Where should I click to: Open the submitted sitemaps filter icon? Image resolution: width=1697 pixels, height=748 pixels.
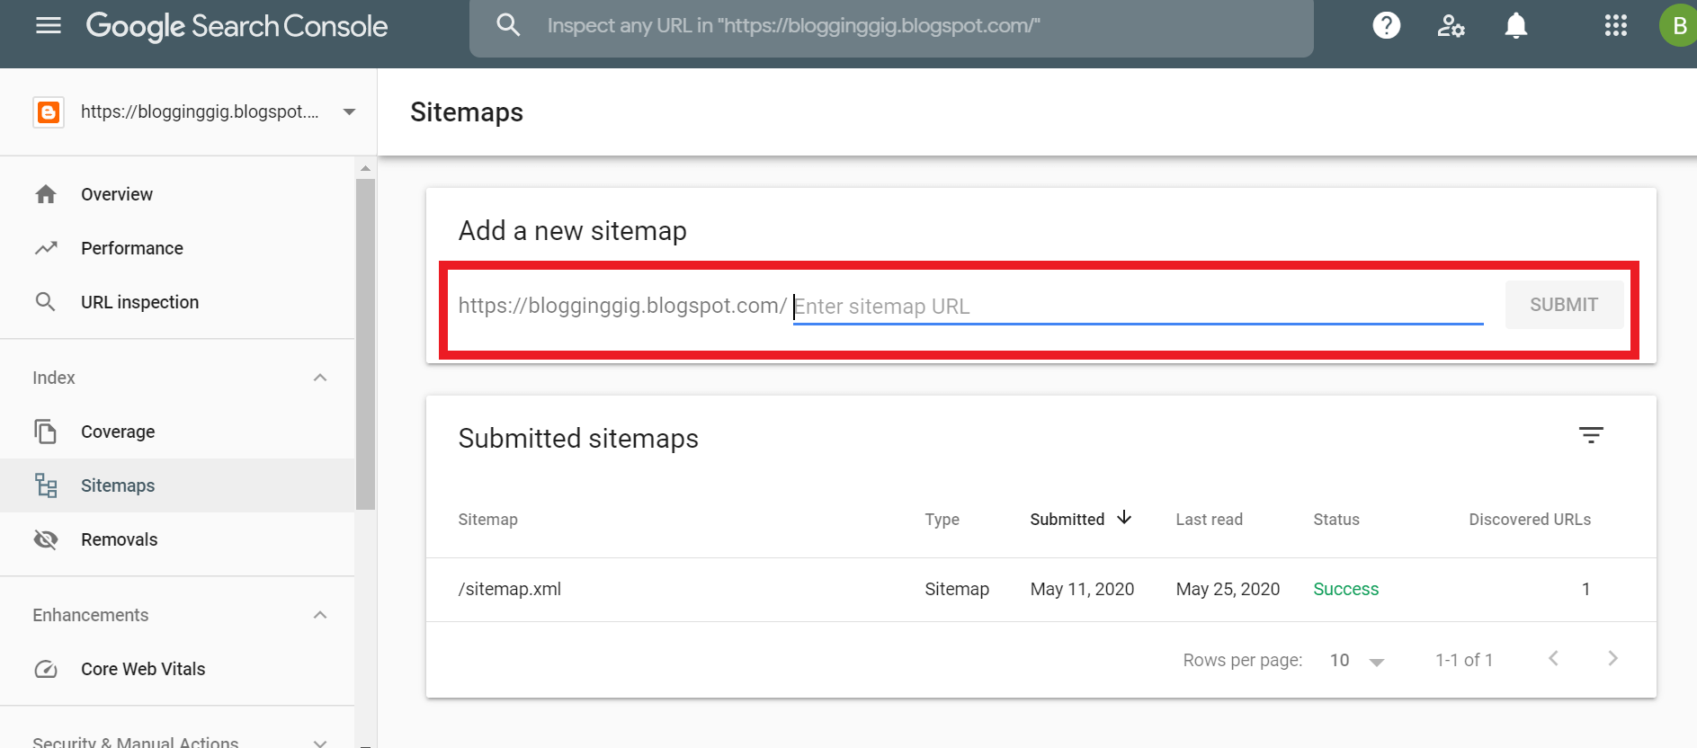1591,435
